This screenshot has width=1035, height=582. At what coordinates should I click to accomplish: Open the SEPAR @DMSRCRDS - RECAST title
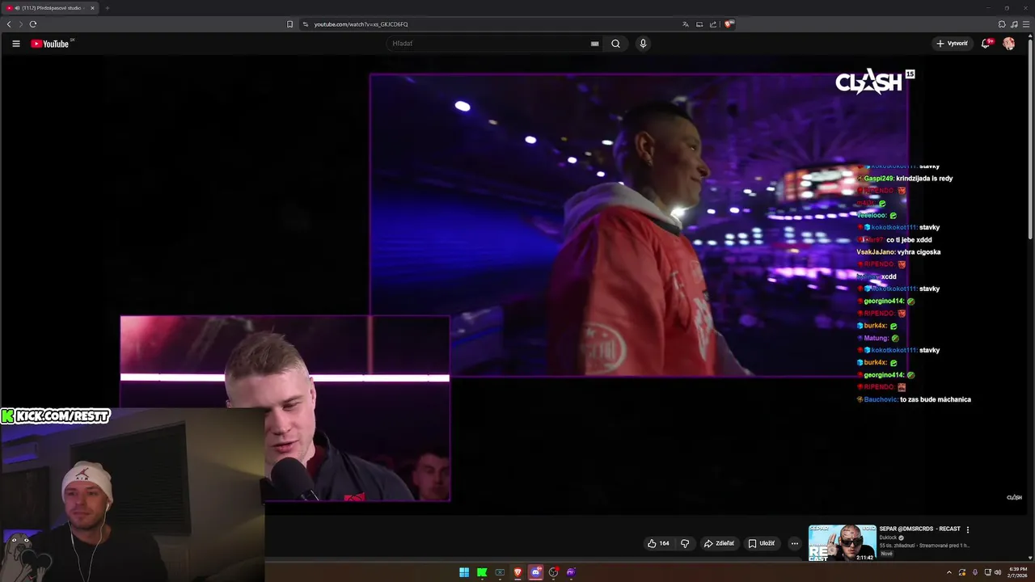point(919,529)
